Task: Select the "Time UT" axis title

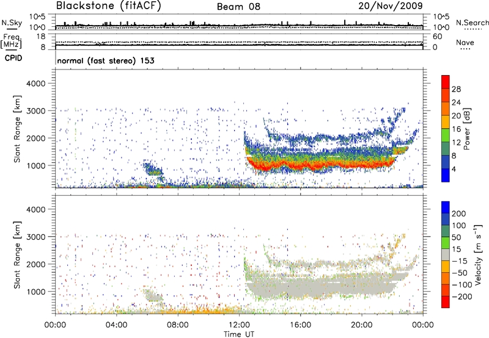Action: pos(239,334)
